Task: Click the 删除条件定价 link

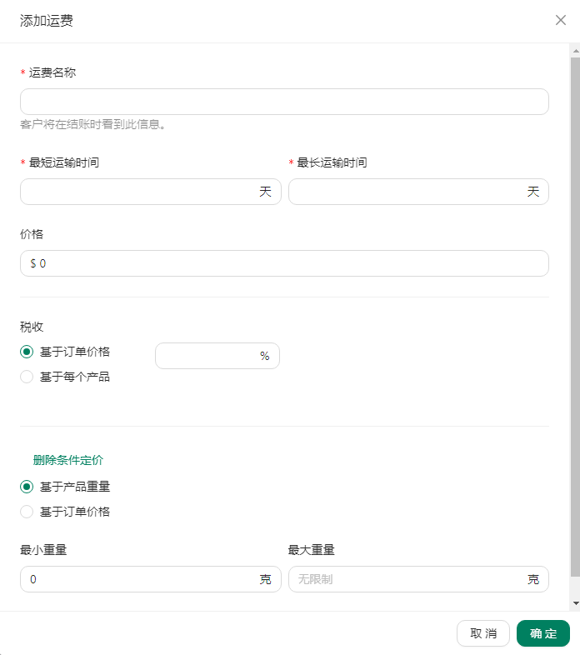Action: 68,460
